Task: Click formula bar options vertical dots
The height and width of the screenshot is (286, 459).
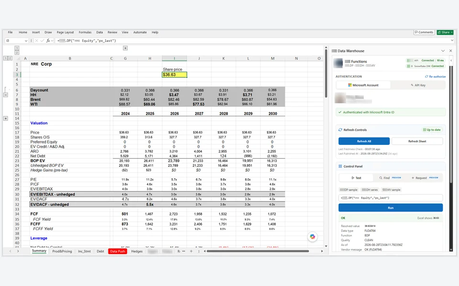Action: coord(31,41)
